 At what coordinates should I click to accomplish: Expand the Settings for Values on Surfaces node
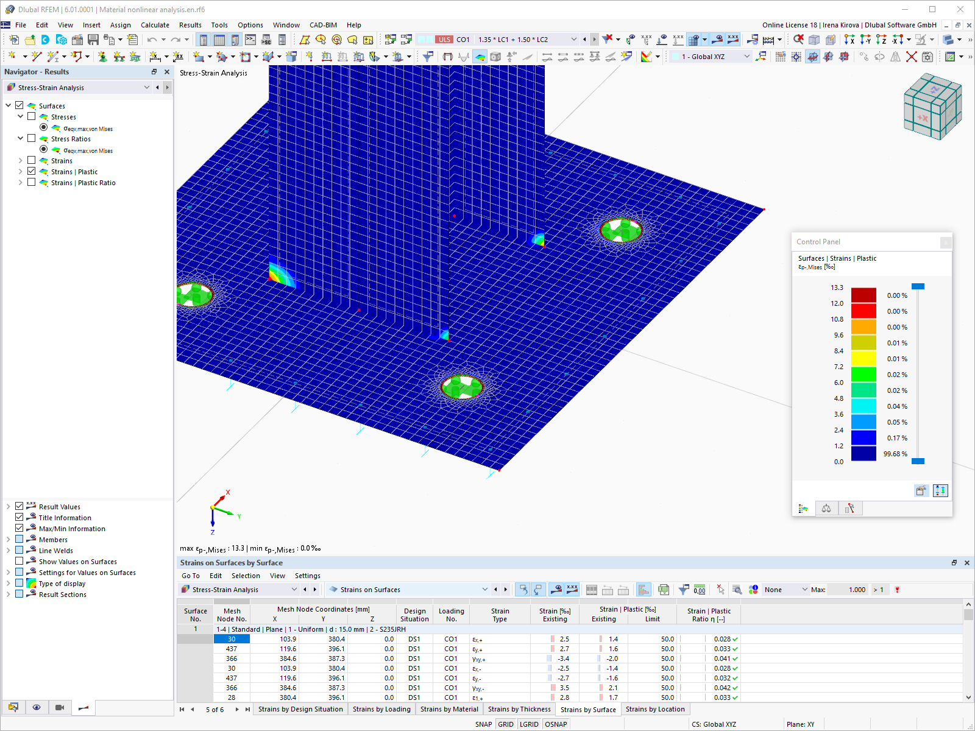(x=9, y=573)
